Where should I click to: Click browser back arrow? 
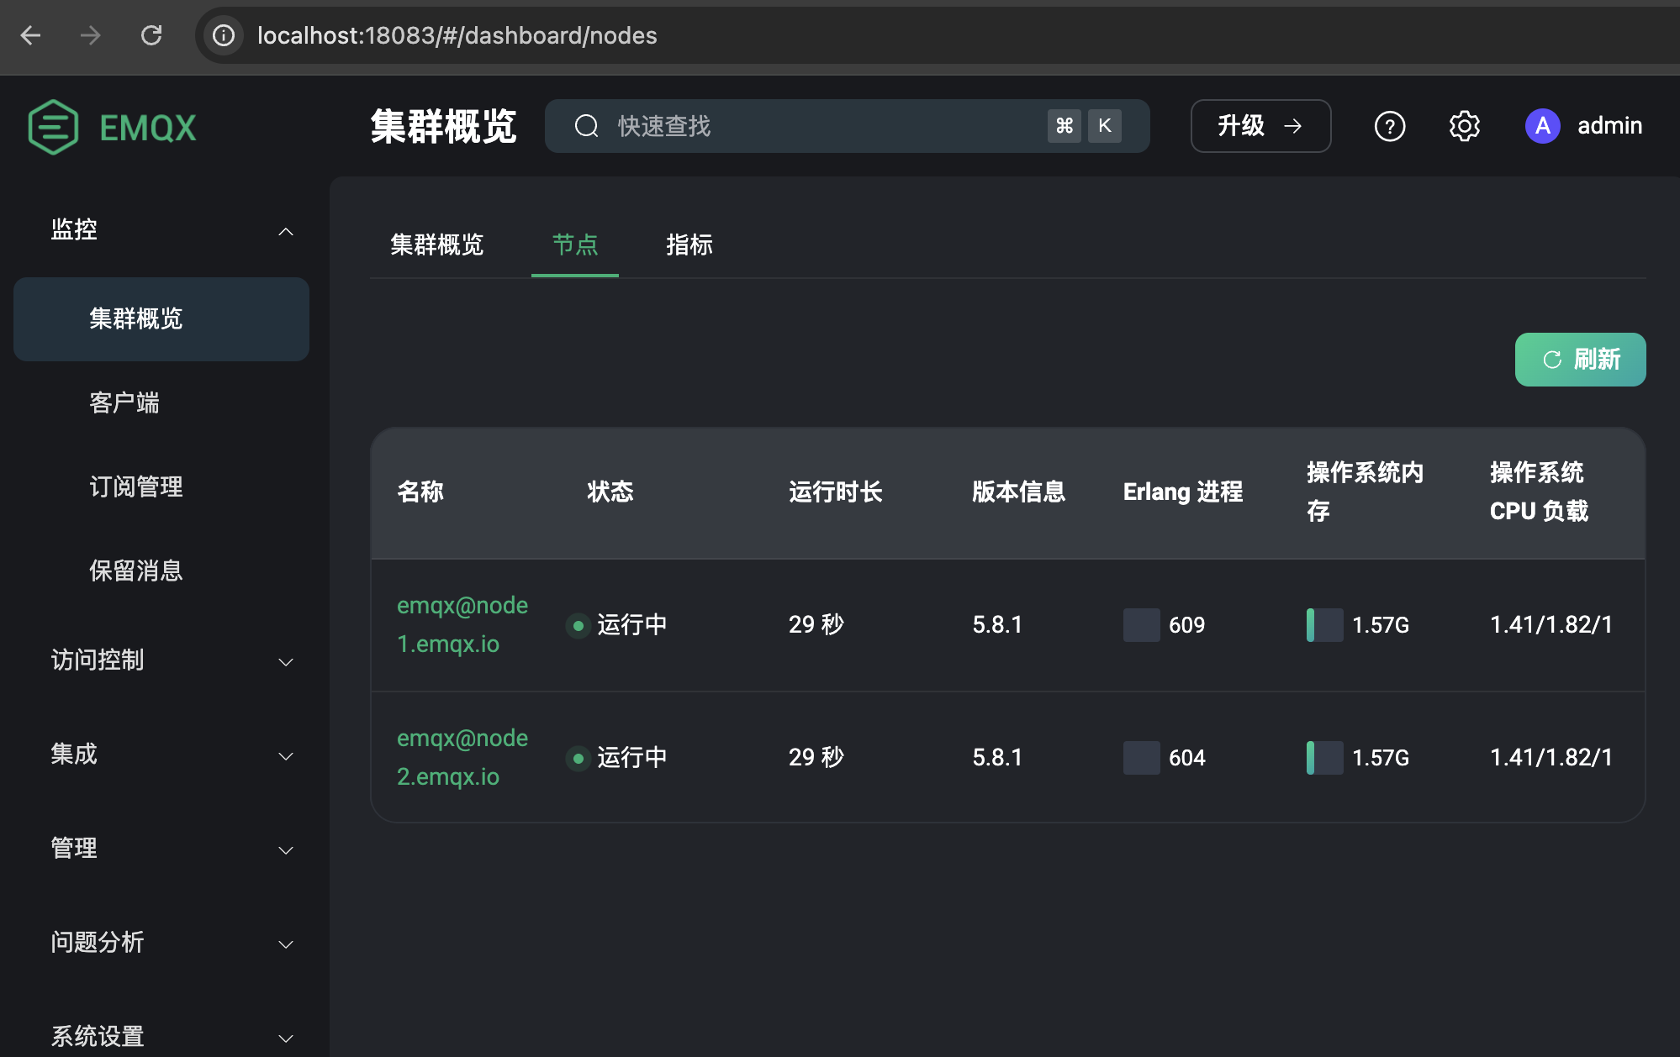31,35
